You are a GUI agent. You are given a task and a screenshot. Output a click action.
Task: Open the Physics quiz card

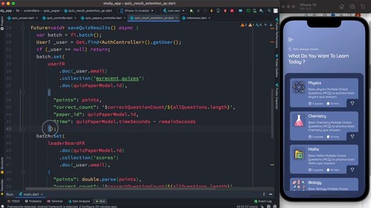click(x=324, y=92)
